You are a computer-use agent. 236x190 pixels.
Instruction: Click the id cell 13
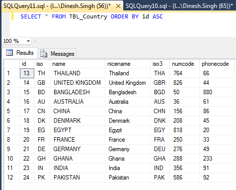[x=27, y=73]
